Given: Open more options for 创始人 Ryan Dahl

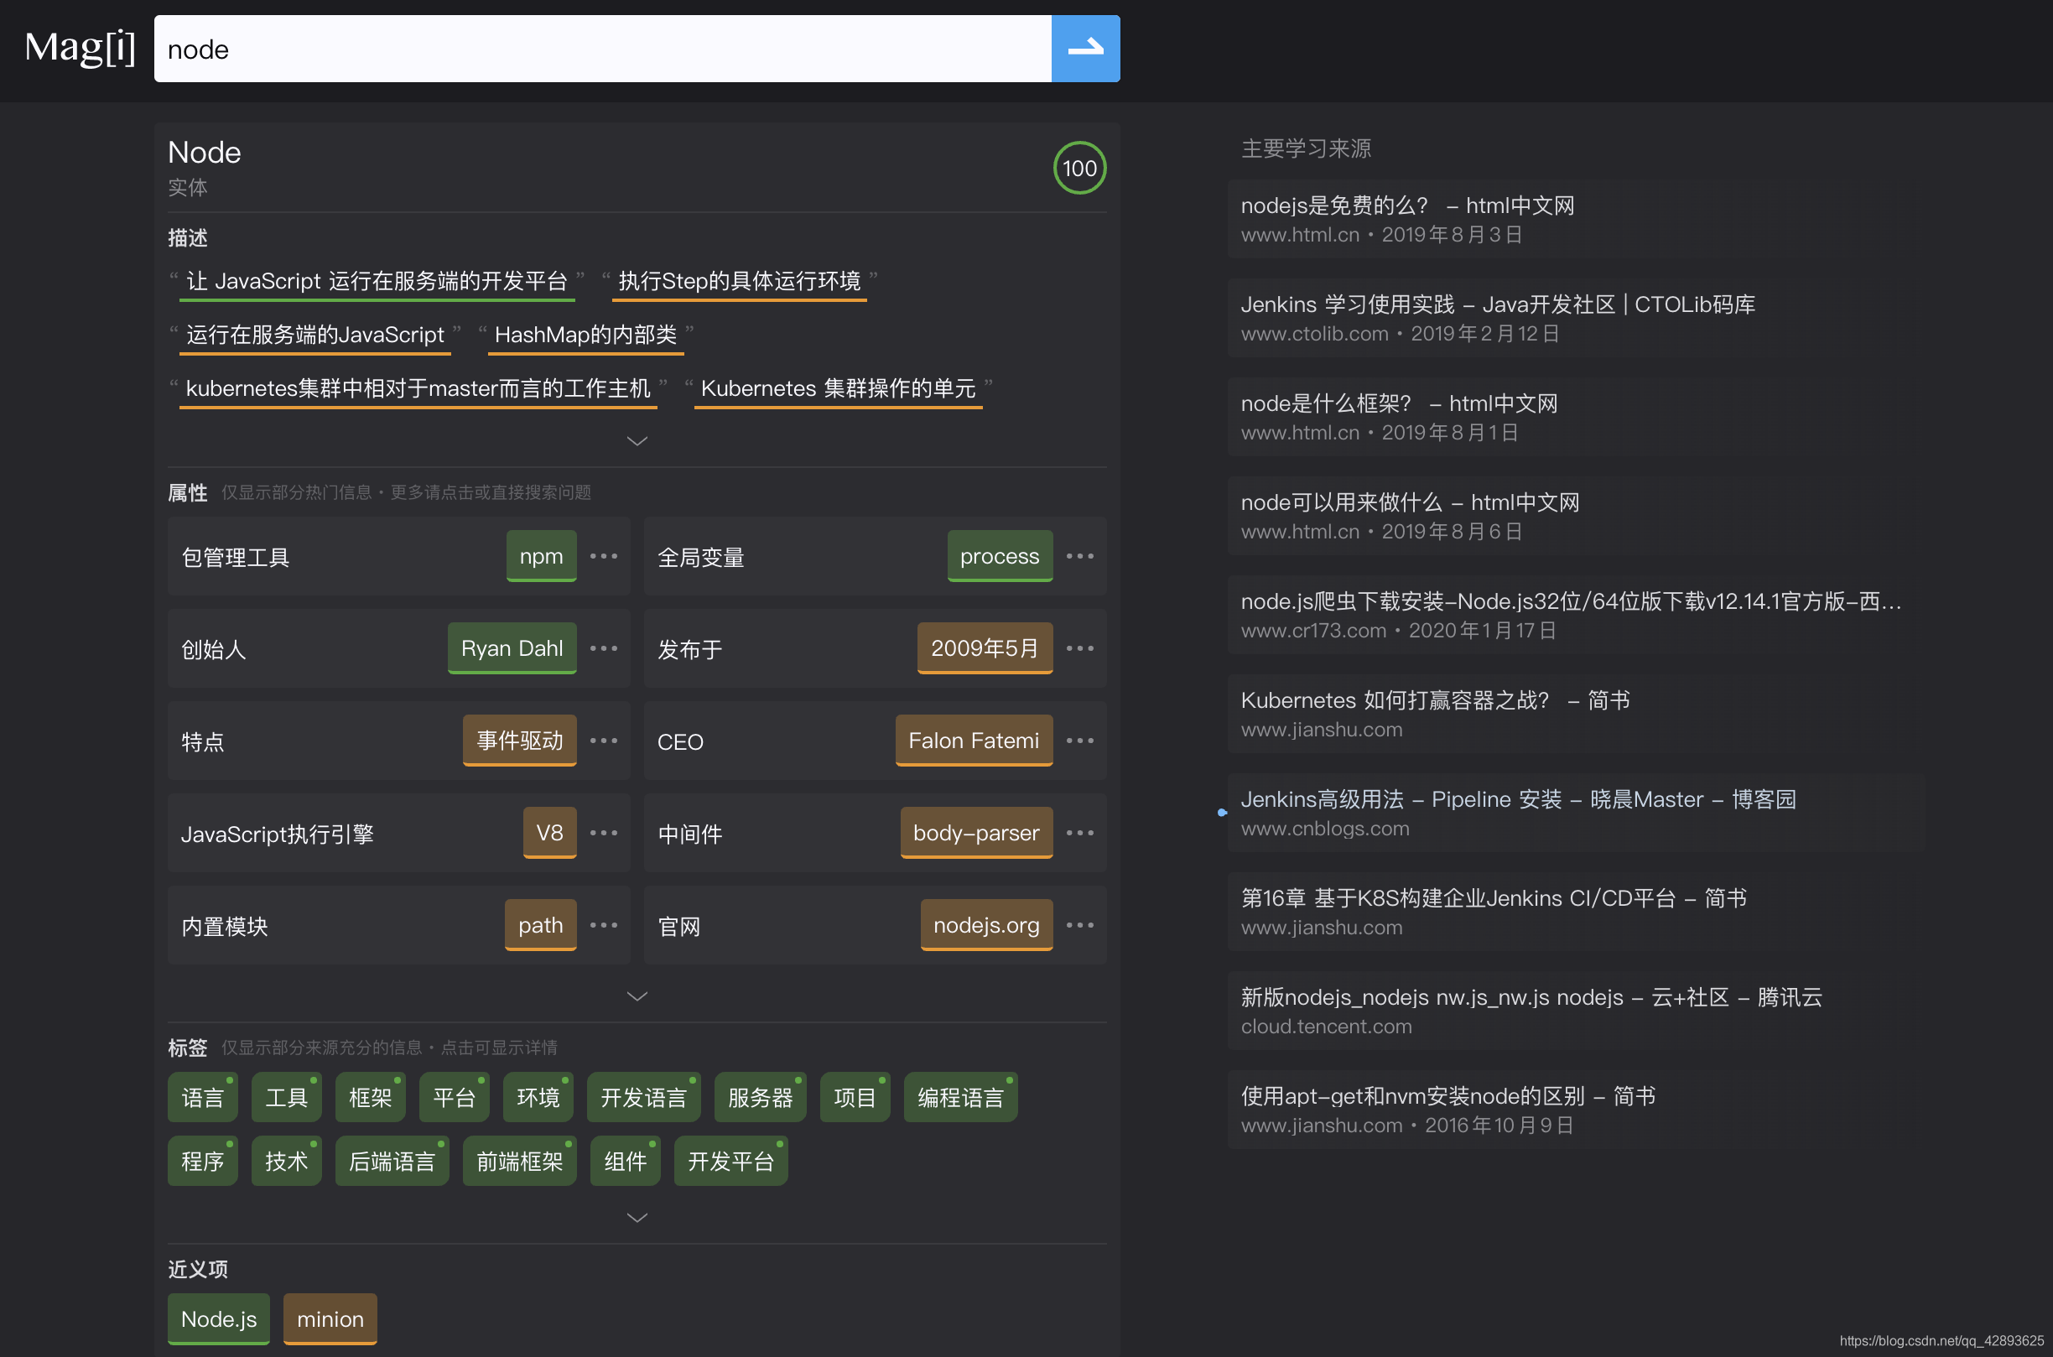Looking at the screenshot, I should coord(604,648).
